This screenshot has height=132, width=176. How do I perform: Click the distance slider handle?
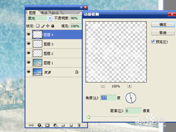(89, 117)
